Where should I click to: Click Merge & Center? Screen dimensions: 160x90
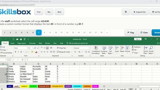[x=63, y=52]
